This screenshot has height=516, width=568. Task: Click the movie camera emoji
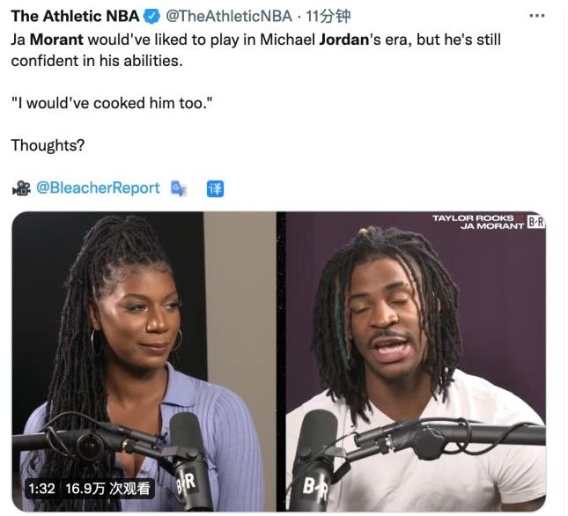click(x=21, y=188)
